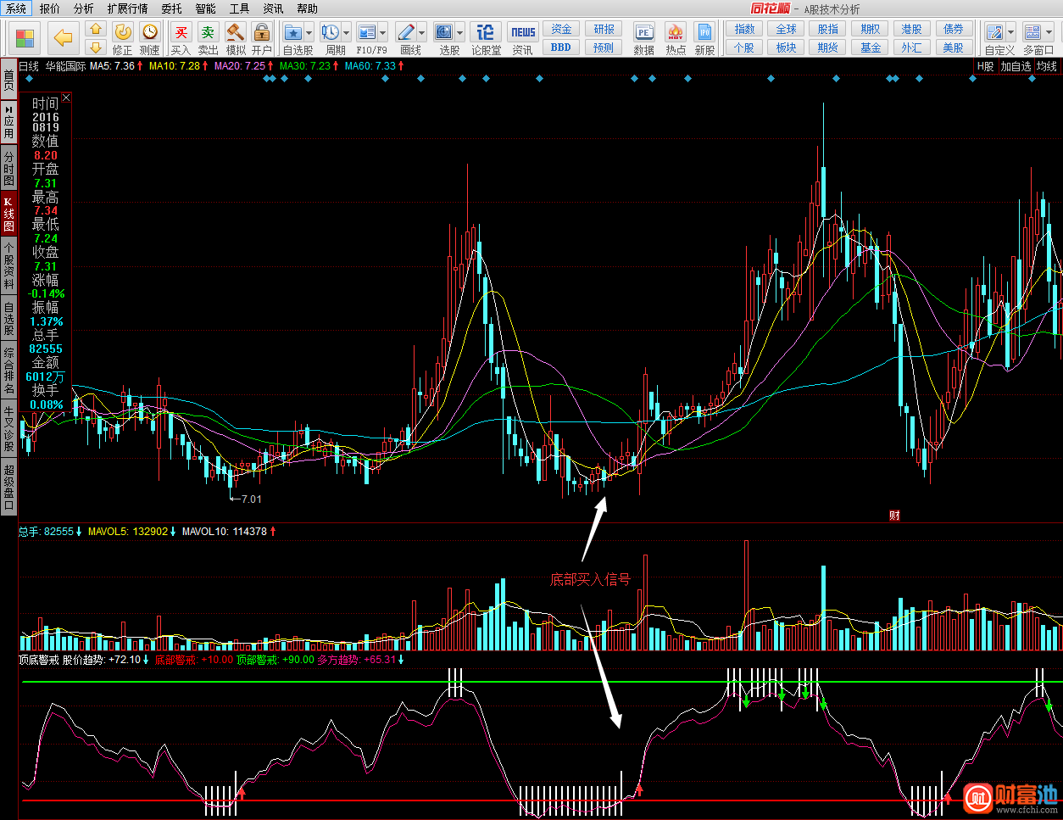The height and width of the screenshot is (820, 1063).
Task: Open the 论股堂 forum icon
Action: 486,32
